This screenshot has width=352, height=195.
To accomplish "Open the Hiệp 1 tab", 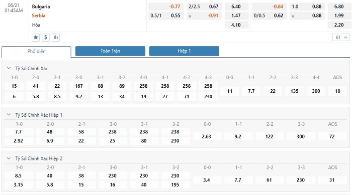I will [184, 51].
